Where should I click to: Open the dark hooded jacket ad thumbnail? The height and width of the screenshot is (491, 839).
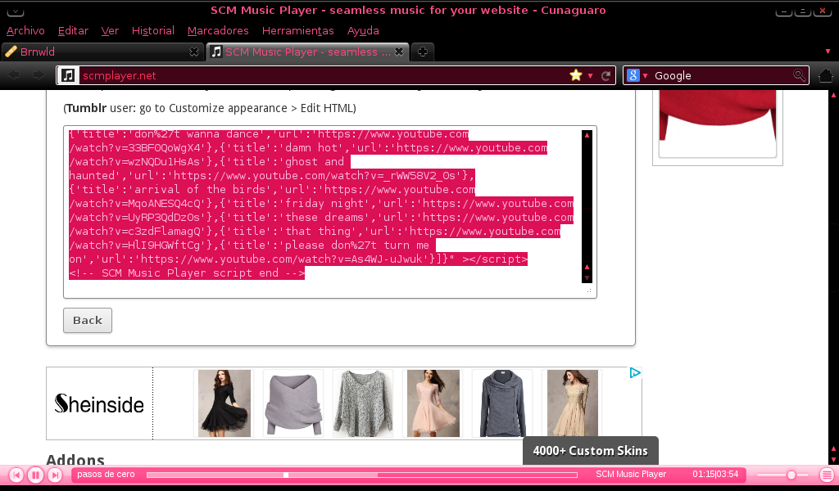pyautogui.click(x=502, y=403)
